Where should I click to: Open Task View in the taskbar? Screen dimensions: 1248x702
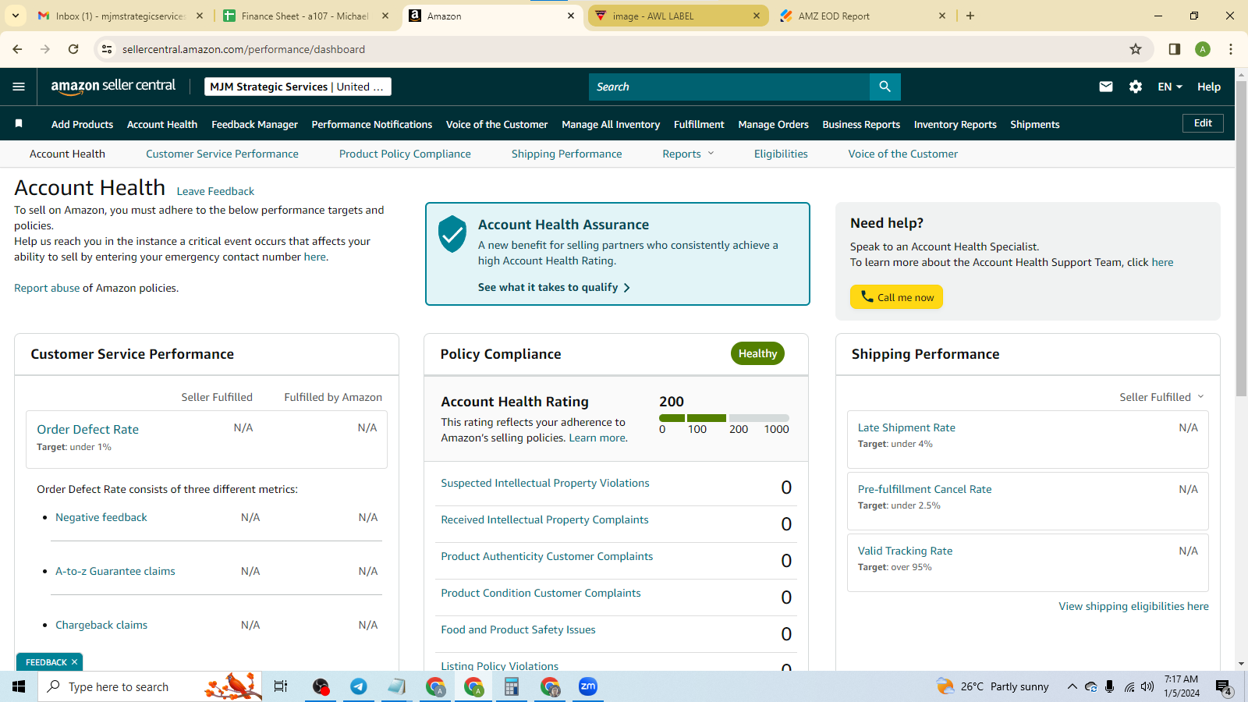[281, 686]
